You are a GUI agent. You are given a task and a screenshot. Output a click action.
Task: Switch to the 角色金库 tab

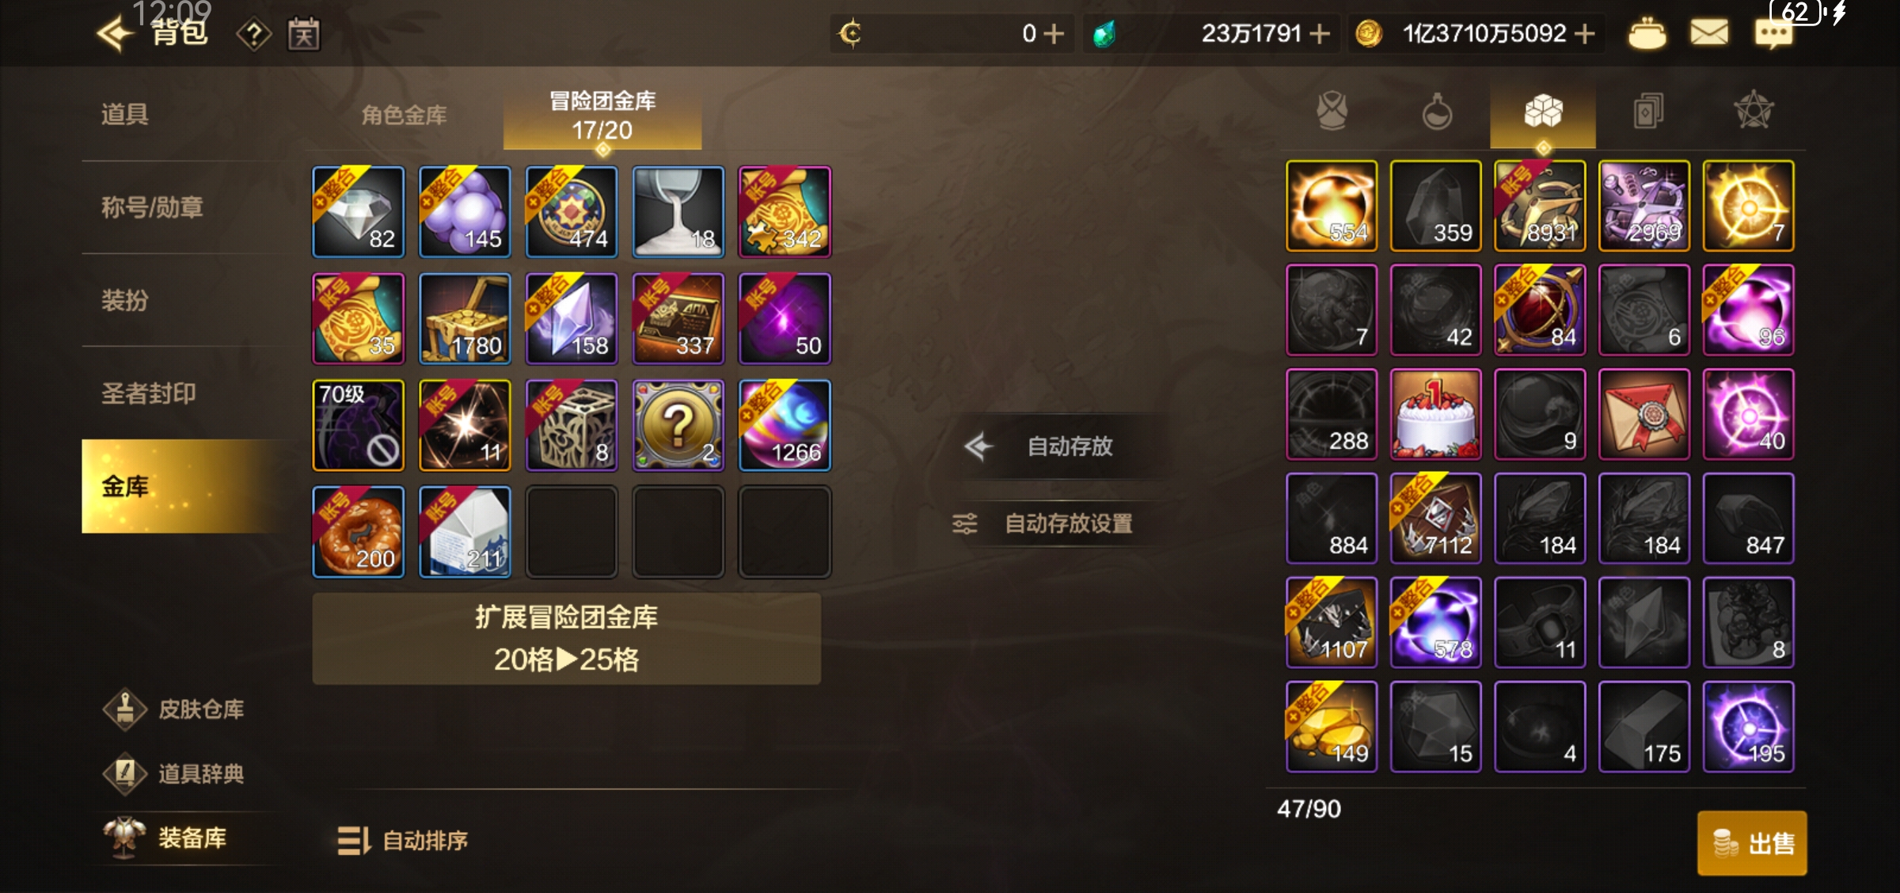tap(404, 116)
